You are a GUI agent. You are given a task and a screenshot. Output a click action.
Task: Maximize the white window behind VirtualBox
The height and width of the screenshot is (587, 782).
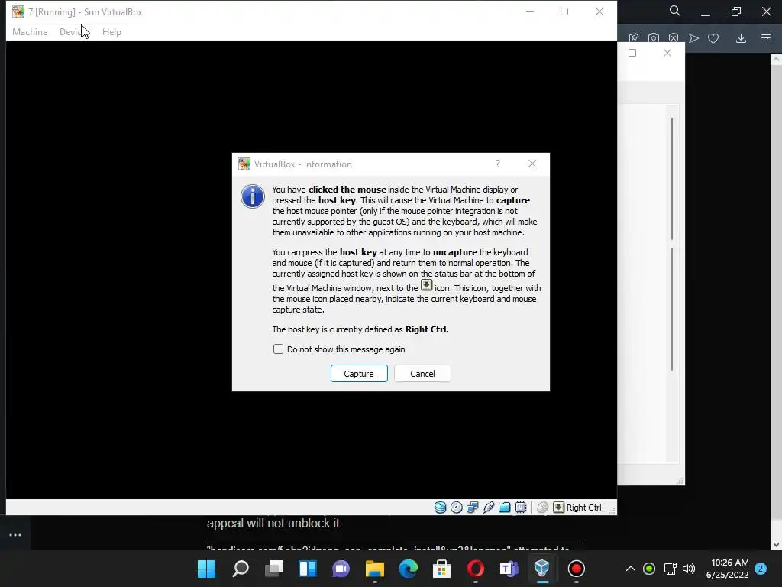click(632, 53)
